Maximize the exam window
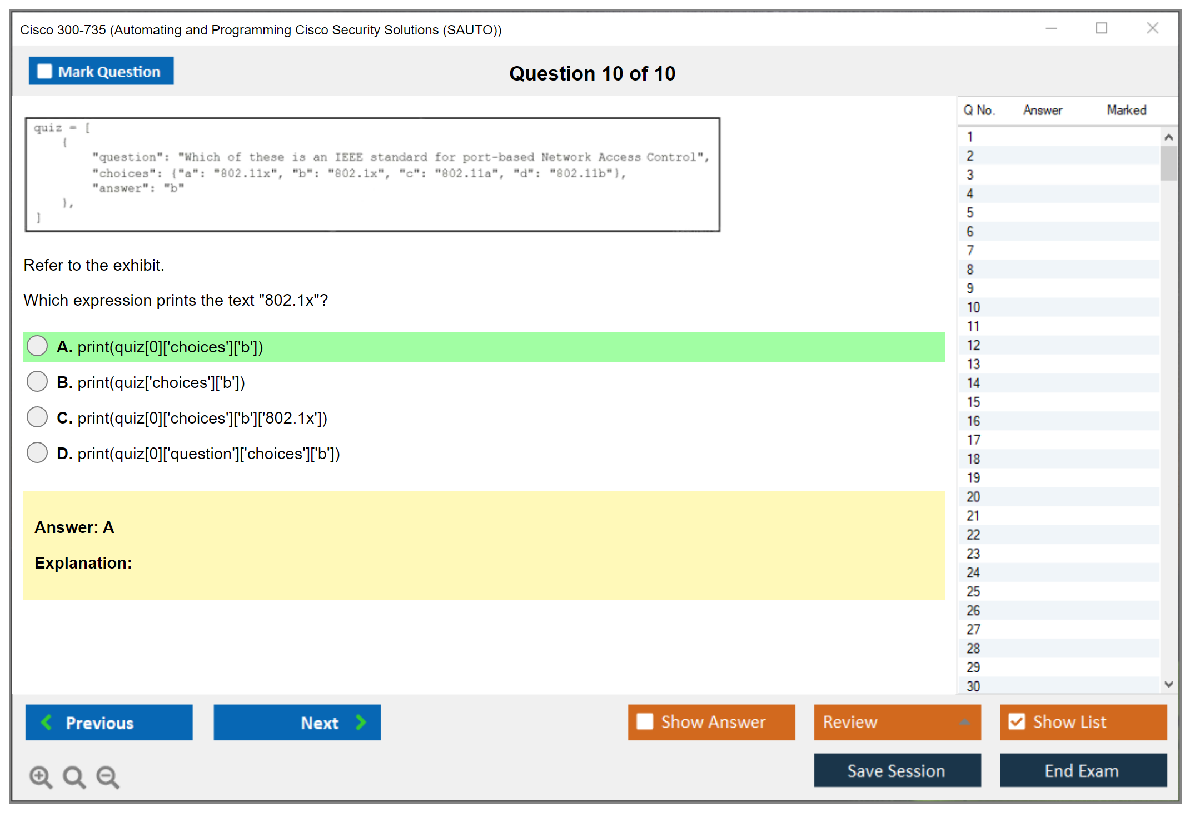The height and width of the screenshot is (817, 1195). [1101, 28]
